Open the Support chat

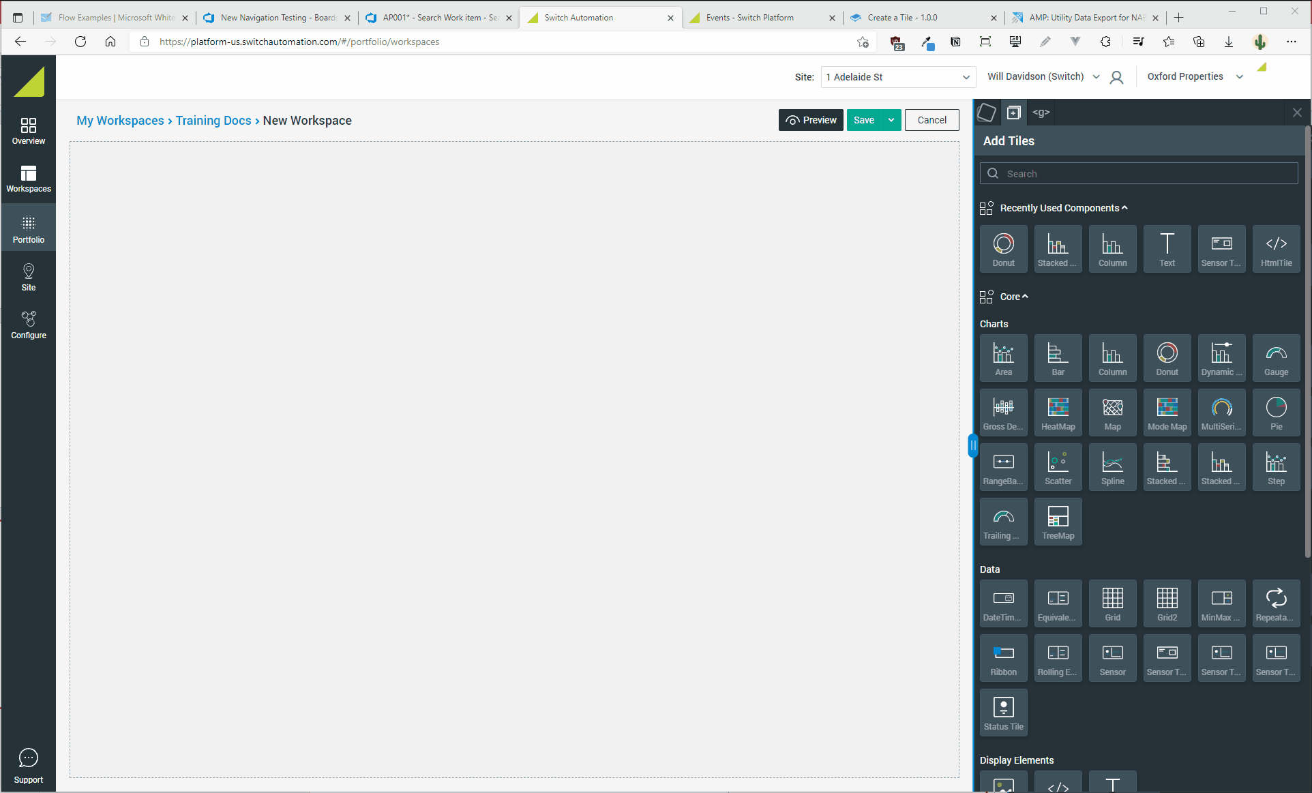[29, 766]
